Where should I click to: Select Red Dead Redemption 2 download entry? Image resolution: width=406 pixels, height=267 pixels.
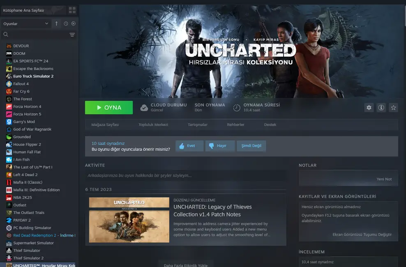(44, 235)
